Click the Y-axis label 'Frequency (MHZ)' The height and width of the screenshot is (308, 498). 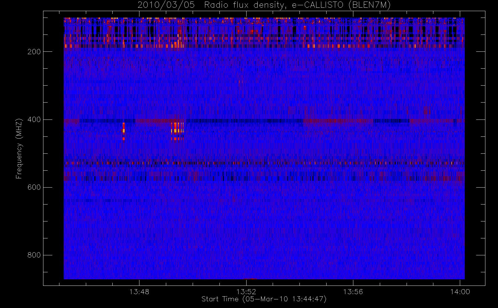coord(19,148)
